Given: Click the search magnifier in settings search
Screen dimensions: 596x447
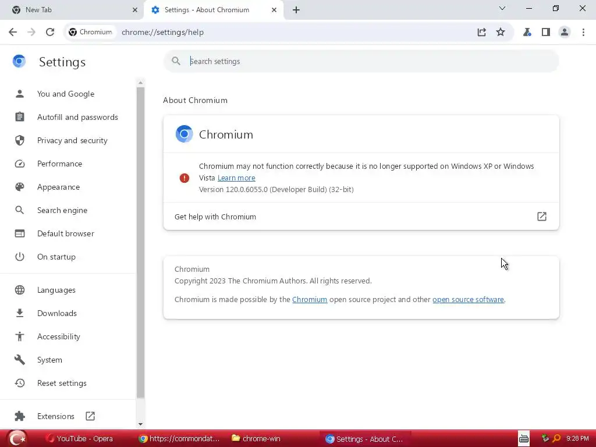Looking at the screenshot, I should [x=176, y=61].
